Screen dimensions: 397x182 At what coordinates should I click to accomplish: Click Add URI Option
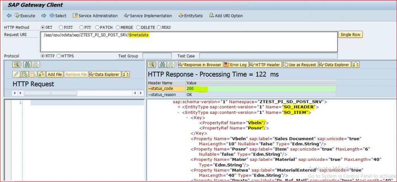[x=226, y=15]
